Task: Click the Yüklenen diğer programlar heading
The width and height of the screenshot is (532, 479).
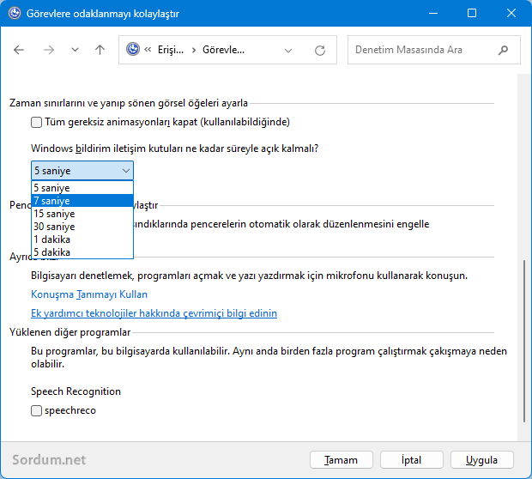Action: [70, 332]
